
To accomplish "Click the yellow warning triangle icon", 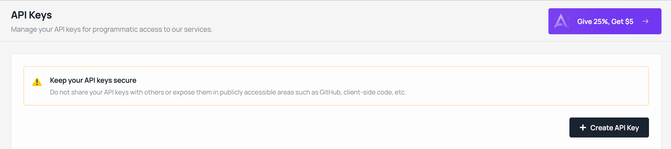I will tap(37, 82).
